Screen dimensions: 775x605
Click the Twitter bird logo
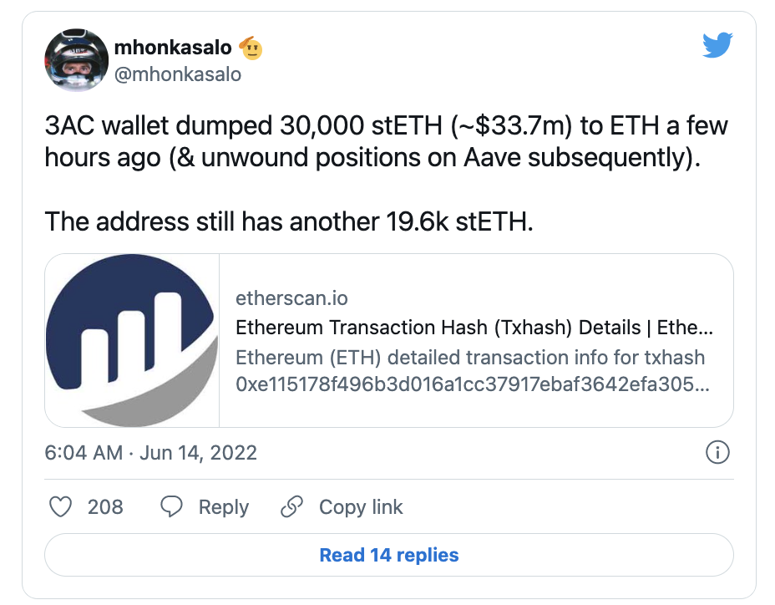coord(717,45)
